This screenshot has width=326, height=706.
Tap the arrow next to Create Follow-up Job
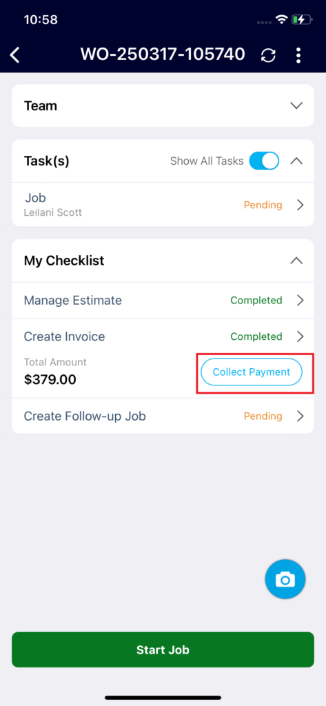[300, 416]
